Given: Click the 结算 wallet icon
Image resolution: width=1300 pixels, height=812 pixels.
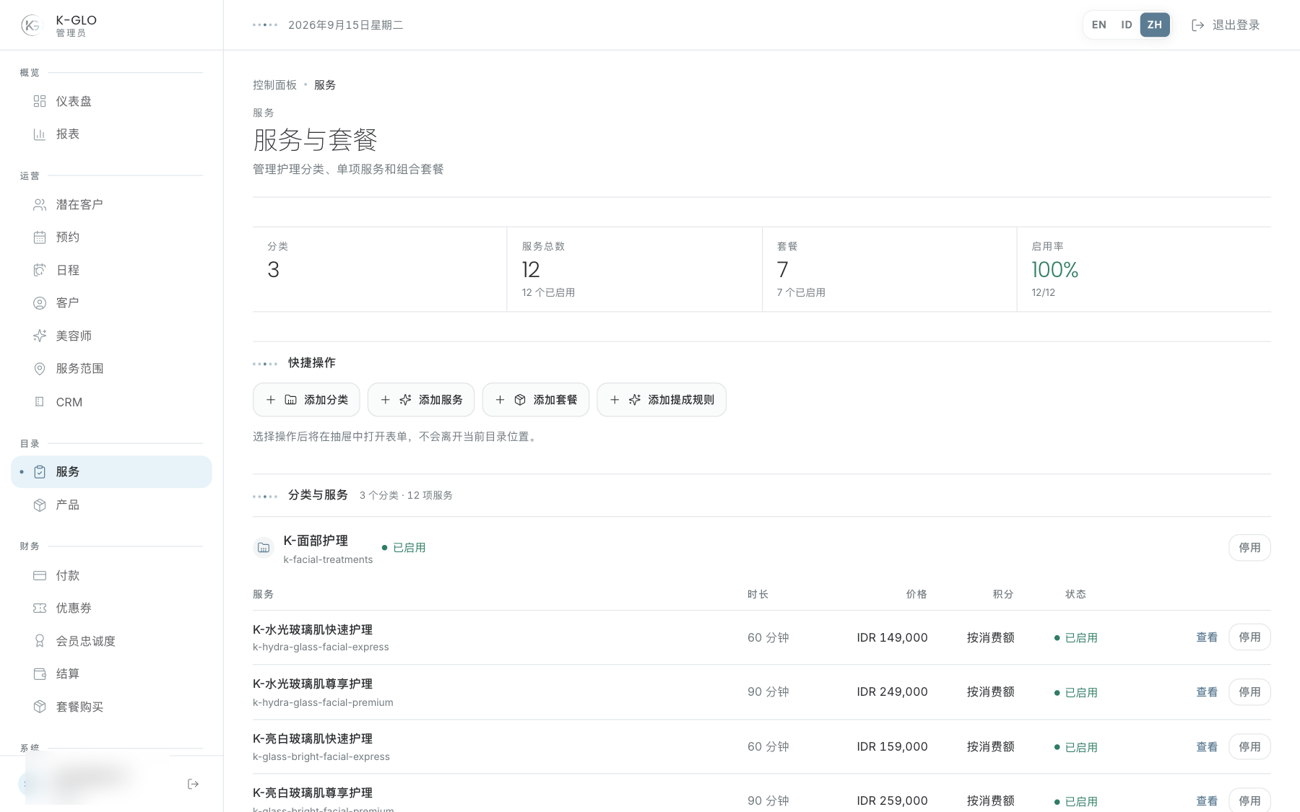Looking at the screenshot, I should click(x=40, y=674).
